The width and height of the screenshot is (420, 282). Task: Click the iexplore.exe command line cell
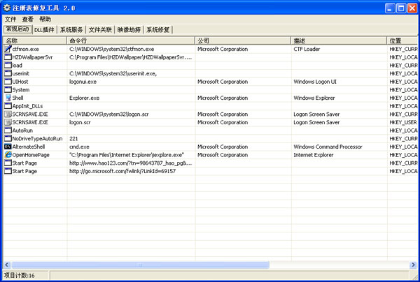click(x=127, y=155)
